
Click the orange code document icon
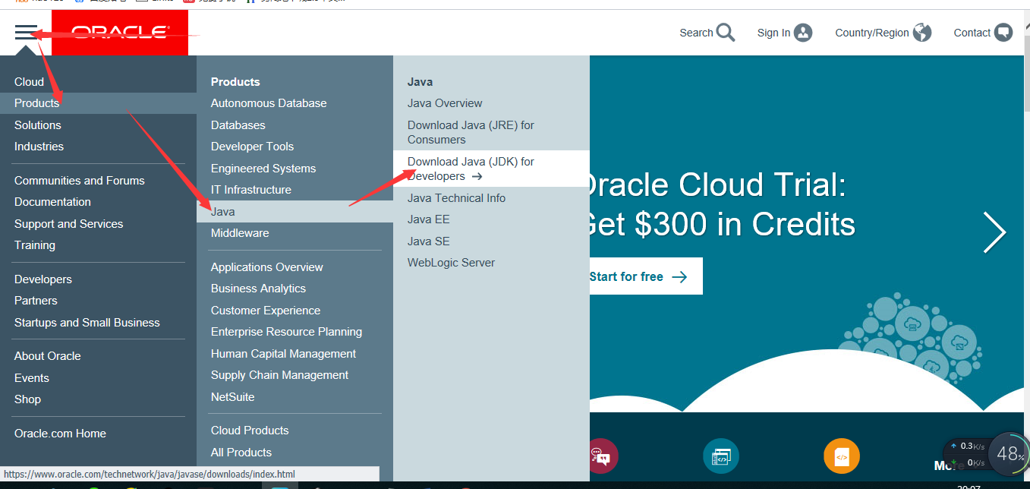[842, 456]
